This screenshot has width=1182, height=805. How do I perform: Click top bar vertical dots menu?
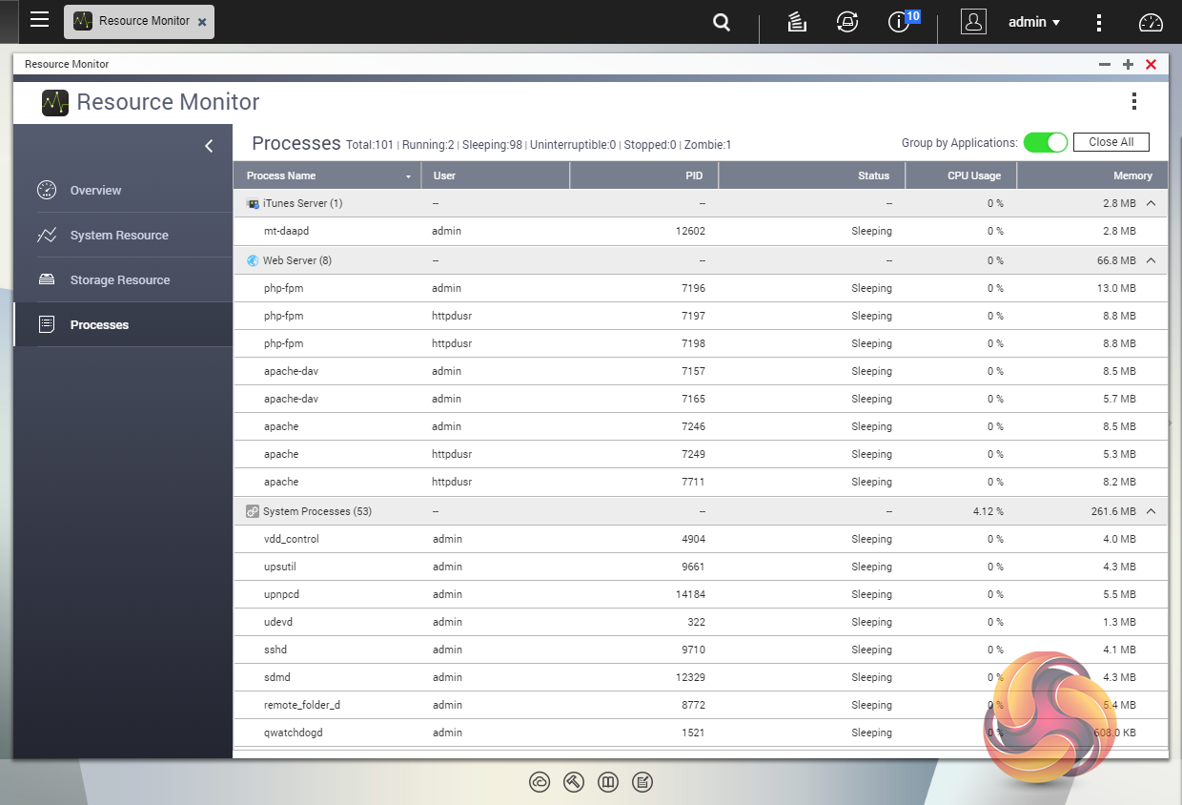[x=1099, y=22]
